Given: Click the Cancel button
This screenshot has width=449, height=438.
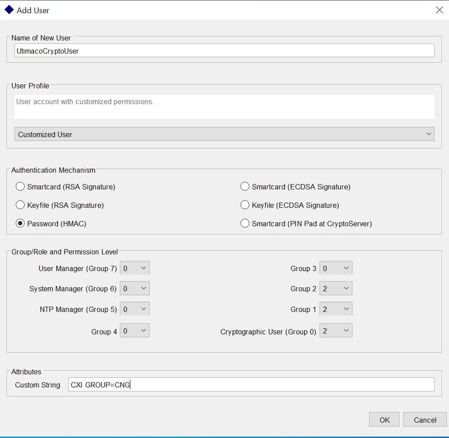Looking at the screenshot, I should [x=425, y=420].
